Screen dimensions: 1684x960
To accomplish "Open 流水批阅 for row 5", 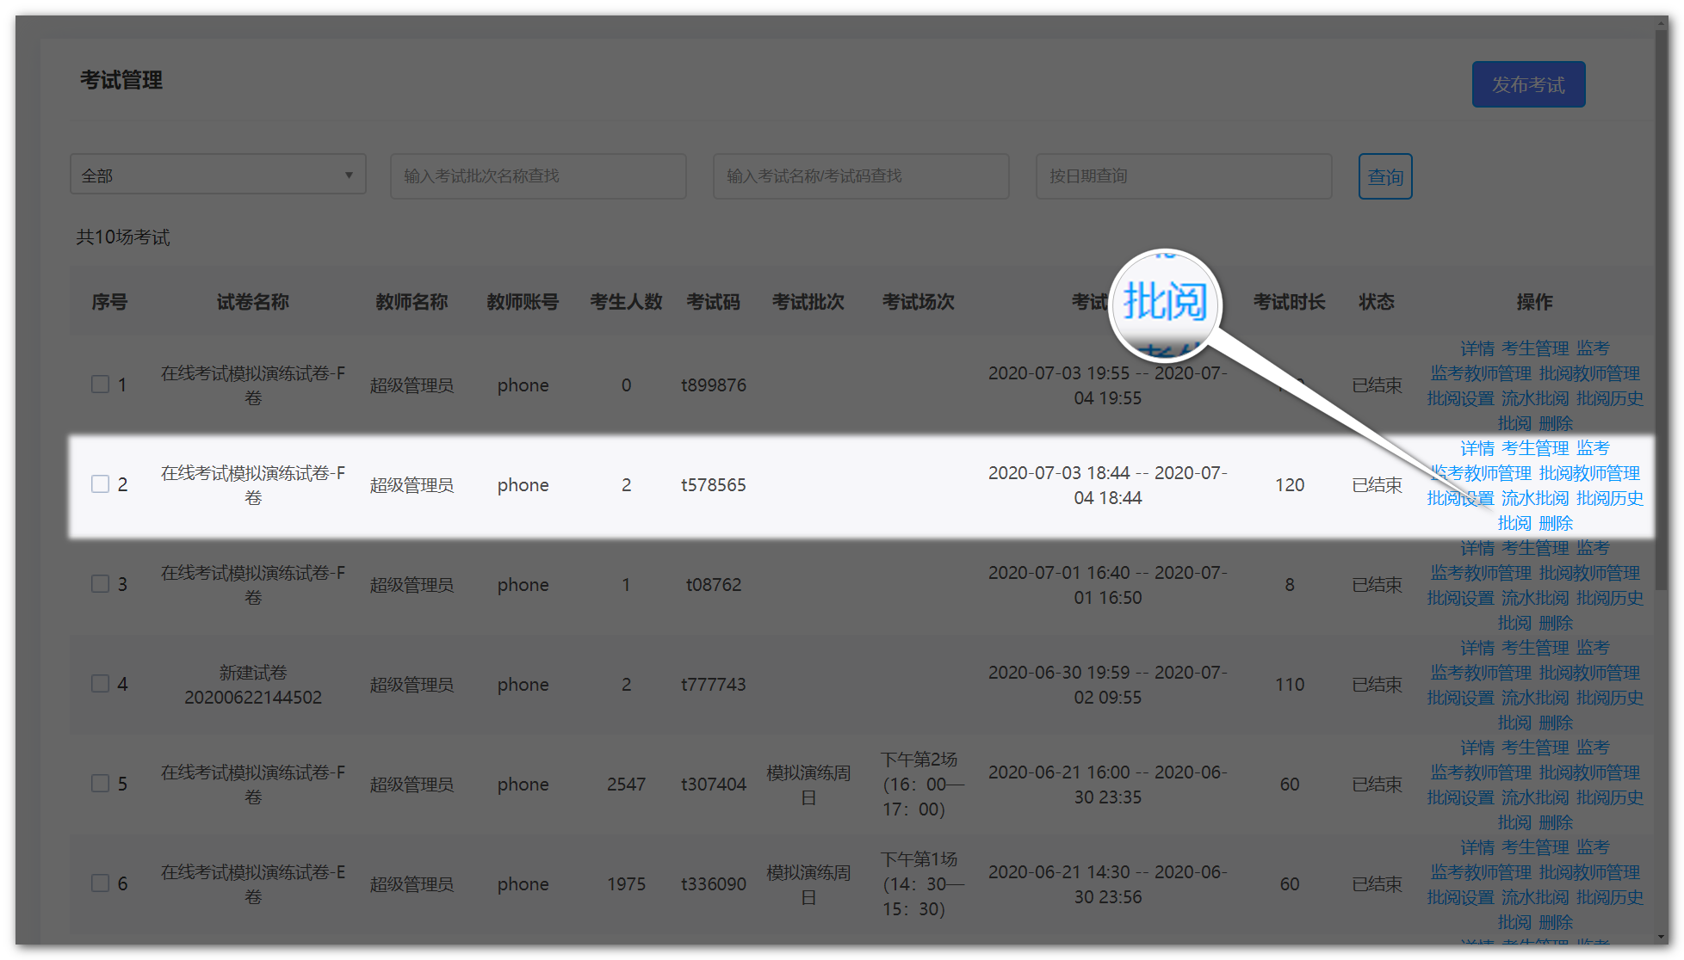I will click(x=1534, y=797).
